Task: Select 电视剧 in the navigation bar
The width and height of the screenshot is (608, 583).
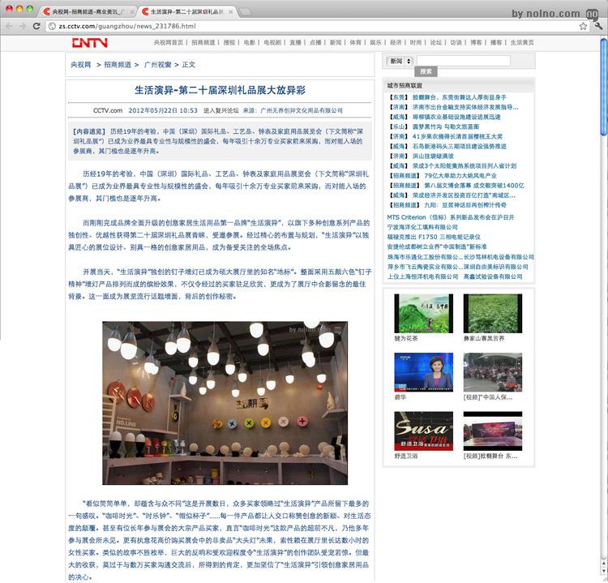Action: point(273,42)
